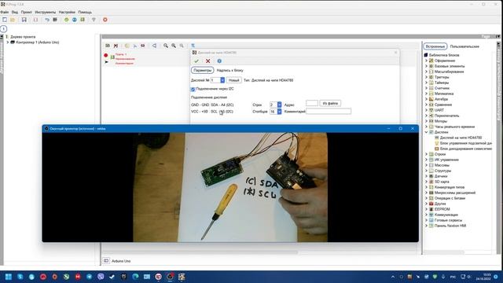Open rows count dropdown showing 2

click(279, 105)
